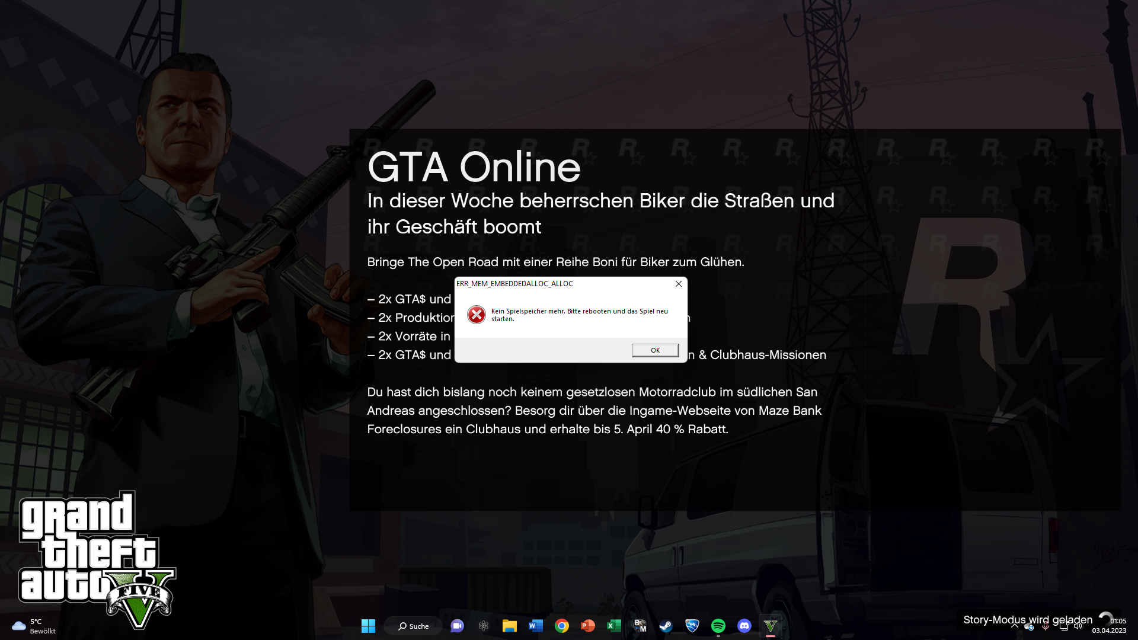Click the Grand Theft Auto V logo
The image size is (1138, 640).
tap(97, 559)
